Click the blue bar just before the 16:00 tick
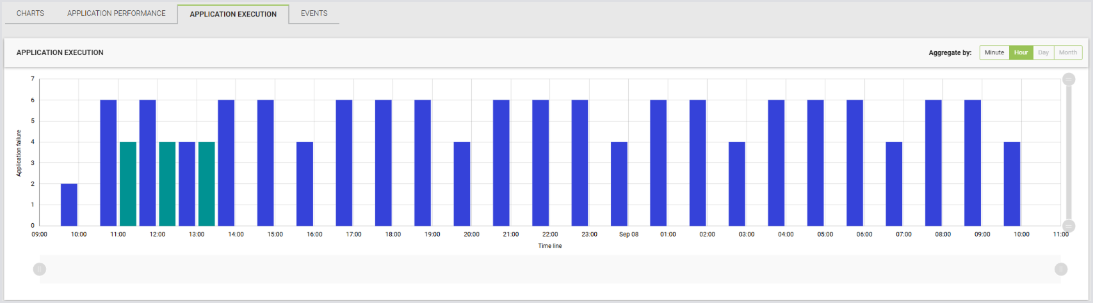1093x303 pixels. point(305,184)
